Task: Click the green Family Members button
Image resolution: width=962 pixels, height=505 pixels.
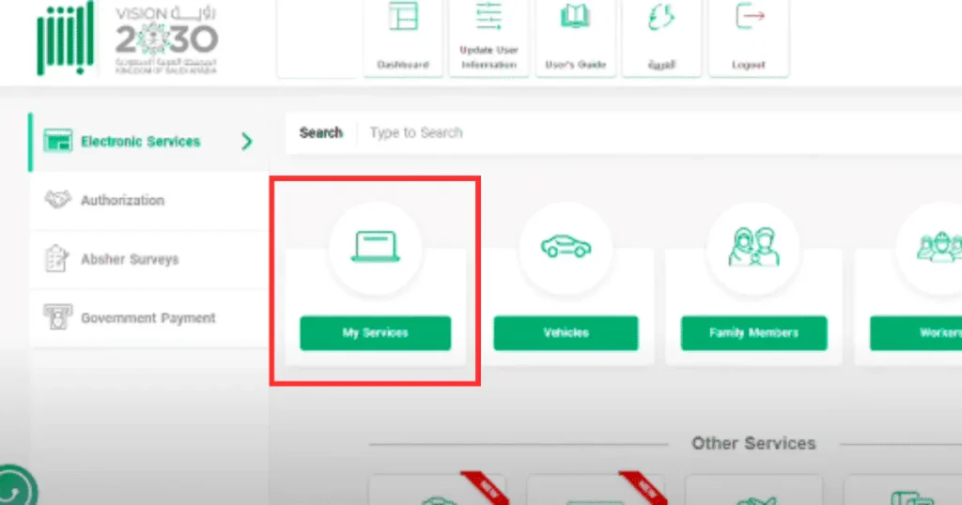Action: click(754, 333)
